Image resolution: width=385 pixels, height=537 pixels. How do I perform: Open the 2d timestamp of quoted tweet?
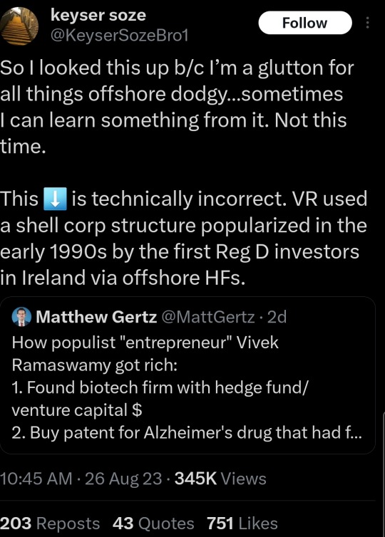click(277, 317)
